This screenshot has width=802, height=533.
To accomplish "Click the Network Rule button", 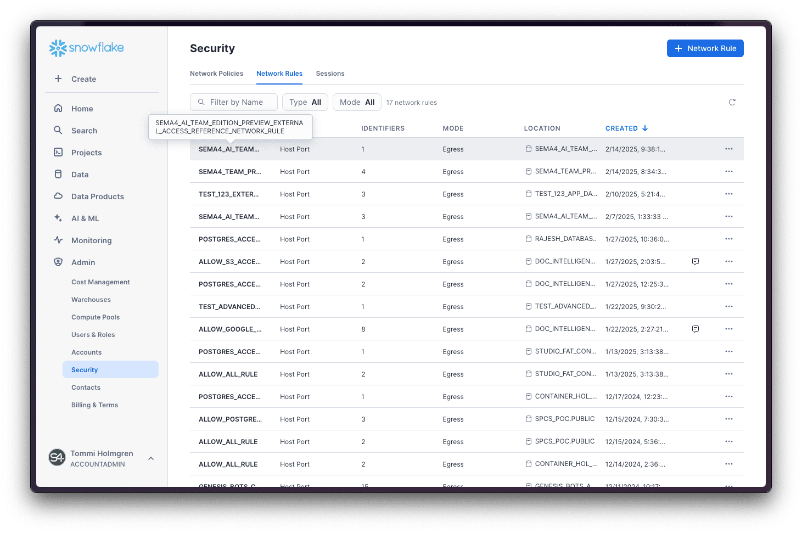I will [705, 48].
